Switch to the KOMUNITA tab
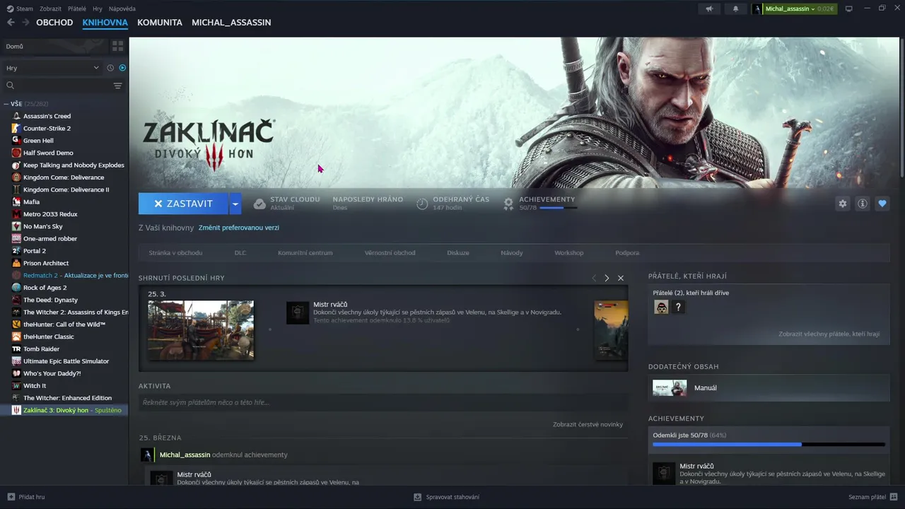The width and height of the screenshot is (905, 509). point(160,23)
